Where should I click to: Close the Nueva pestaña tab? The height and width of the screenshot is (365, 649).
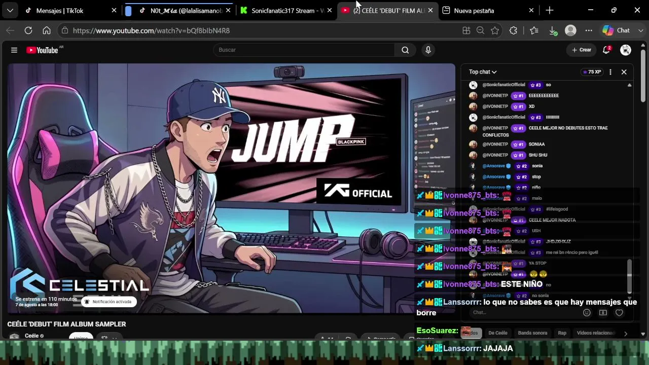pos(531,10)
